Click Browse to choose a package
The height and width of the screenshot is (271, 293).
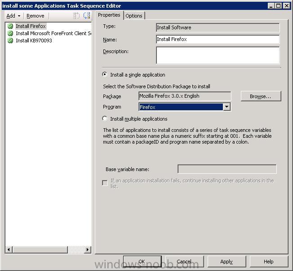261,96
